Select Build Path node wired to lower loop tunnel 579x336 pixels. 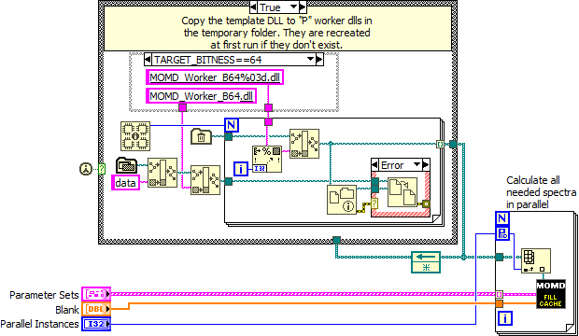205,180
